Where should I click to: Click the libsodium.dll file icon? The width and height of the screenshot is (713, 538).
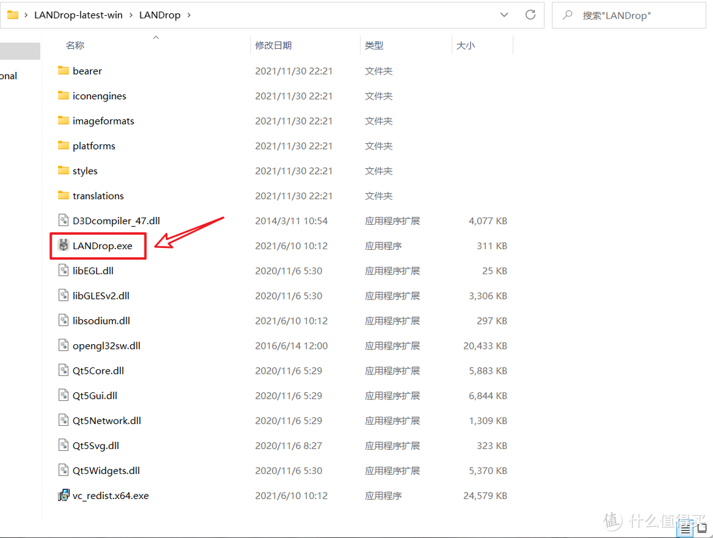pos(63,320)
